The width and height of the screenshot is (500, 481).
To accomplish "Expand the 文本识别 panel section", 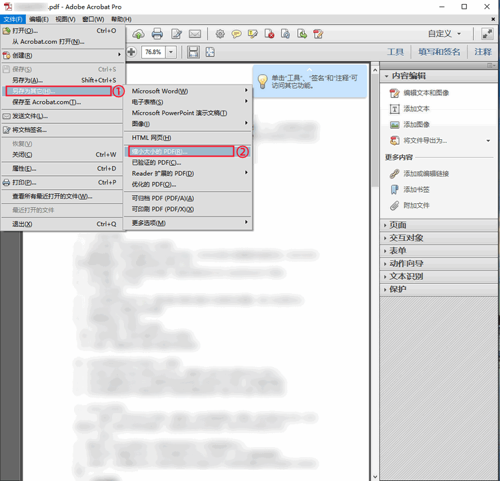I will 439,276.
